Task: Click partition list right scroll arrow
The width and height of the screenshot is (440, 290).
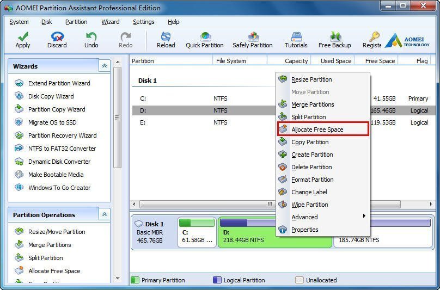Action: tap(431, 204)
